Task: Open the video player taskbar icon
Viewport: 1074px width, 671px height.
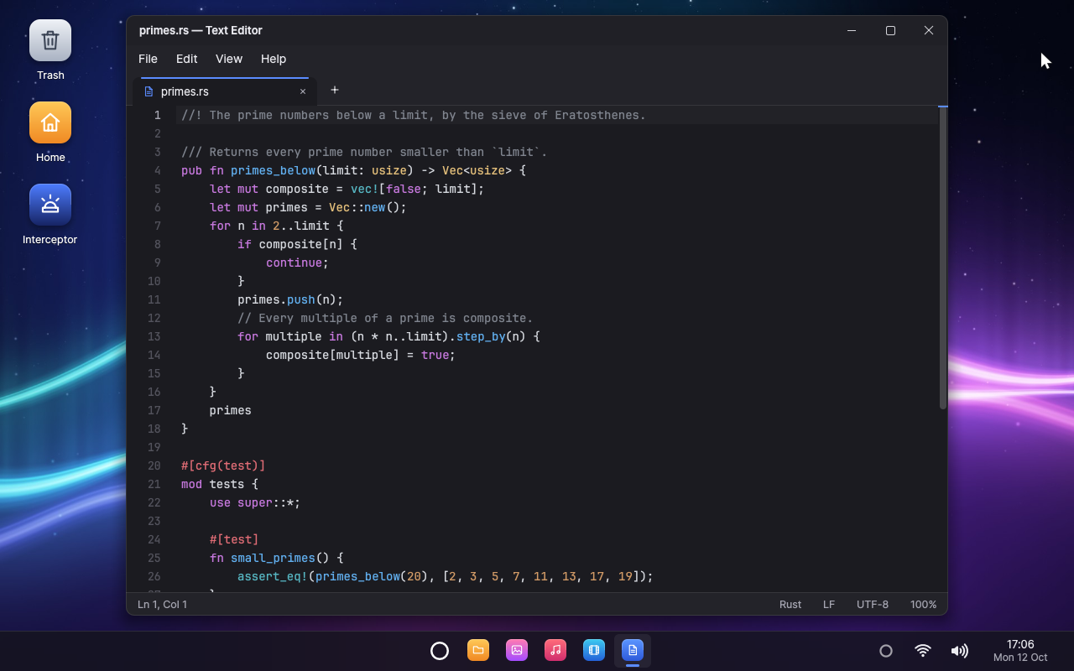Action: pos(594,650)
